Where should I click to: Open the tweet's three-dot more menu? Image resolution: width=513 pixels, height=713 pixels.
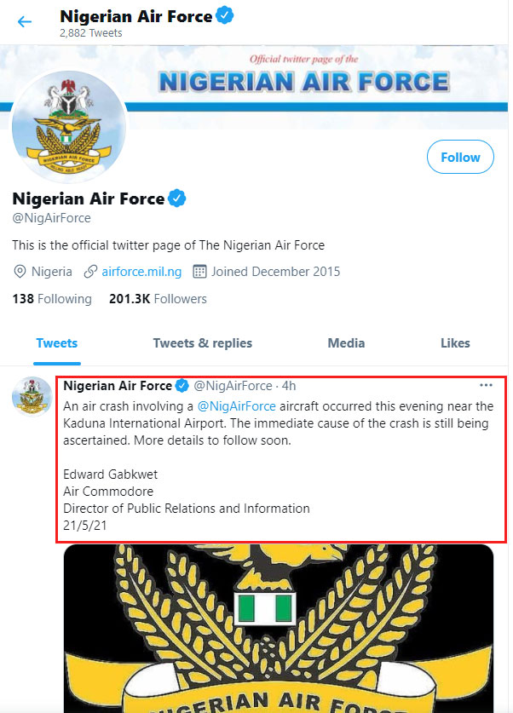486,385
